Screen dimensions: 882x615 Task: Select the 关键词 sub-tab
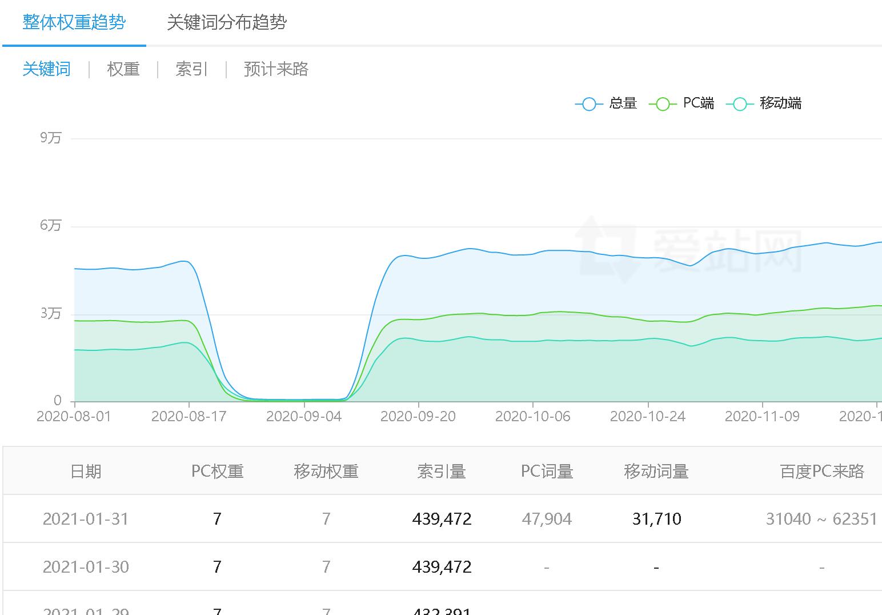[x=47, y=69]
